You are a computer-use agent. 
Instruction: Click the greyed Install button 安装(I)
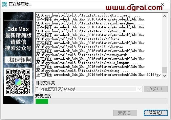coord(125,113)
